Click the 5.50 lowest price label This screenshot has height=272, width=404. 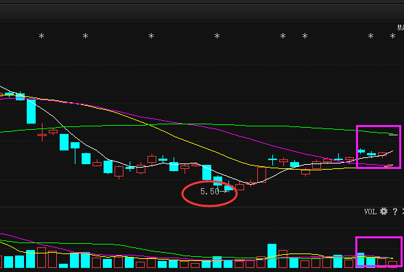[210, 192]
